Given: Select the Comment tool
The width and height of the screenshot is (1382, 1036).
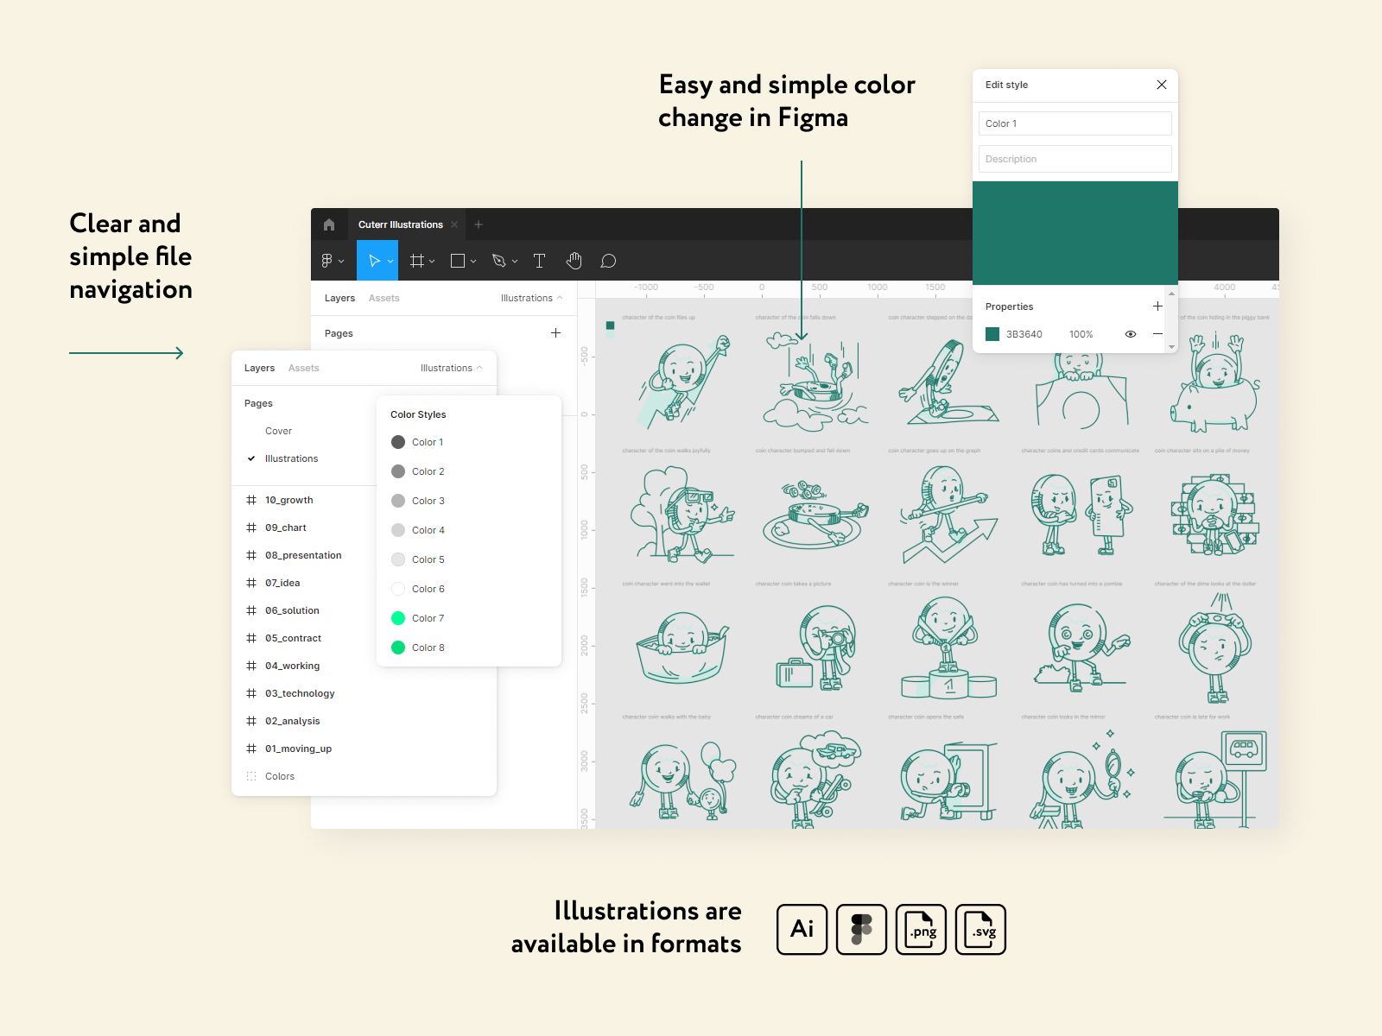Looking at the screenshot, I should [608, 261].
